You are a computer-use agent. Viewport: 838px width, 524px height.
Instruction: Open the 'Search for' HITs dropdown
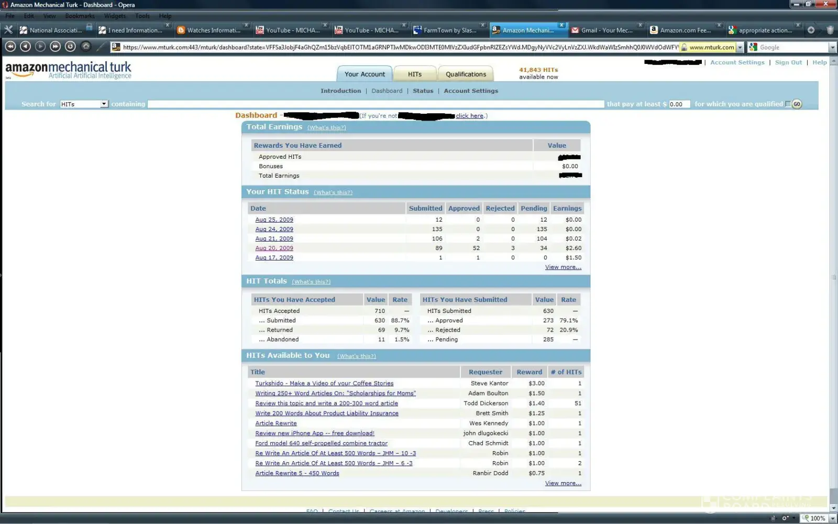(84, 104)
